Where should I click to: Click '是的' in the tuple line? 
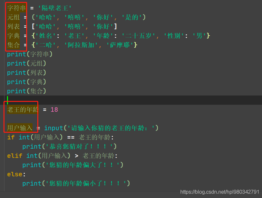[132, 17]
